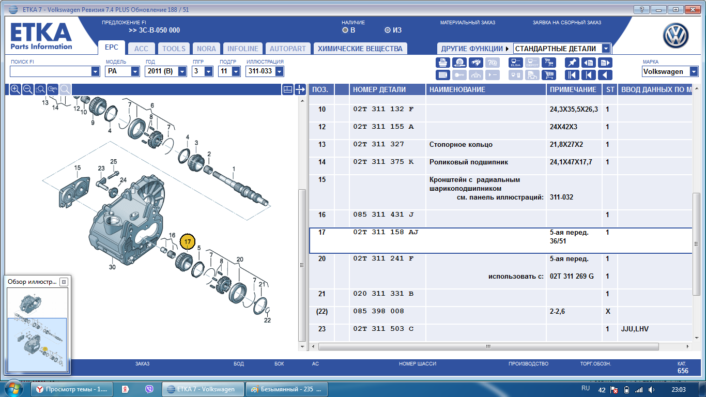Open the Viber taskbar icon

[149, 389]
